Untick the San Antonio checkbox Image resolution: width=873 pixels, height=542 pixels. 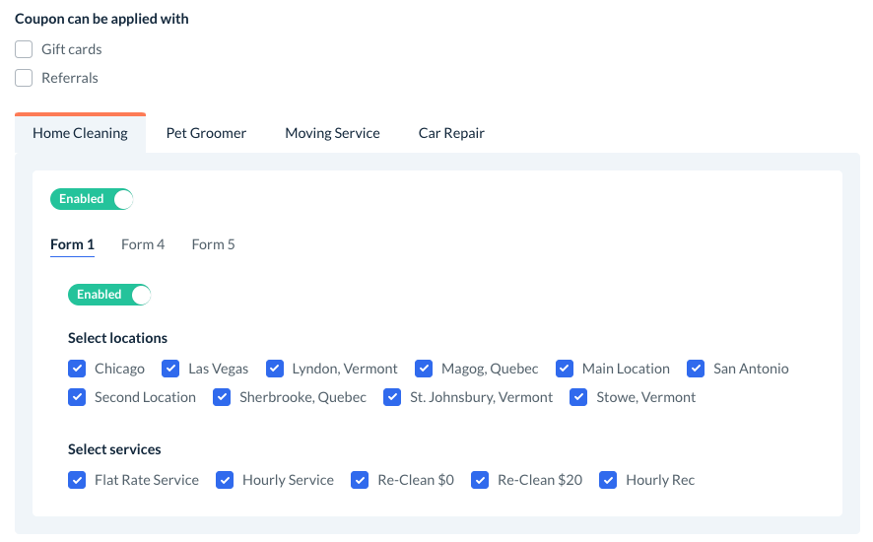[696, 369]
